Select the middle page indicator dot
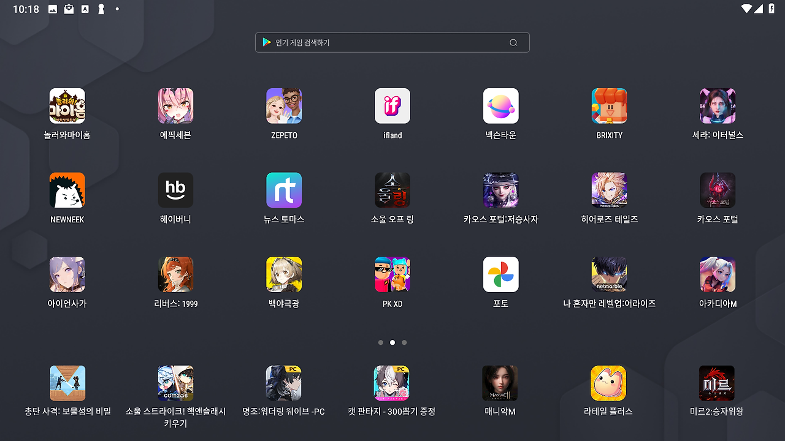785x441 pixels. pyautogui.click(x=392, y=342)
